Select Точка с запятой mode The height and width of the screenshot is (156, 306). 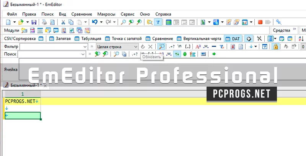pos(123,39)
